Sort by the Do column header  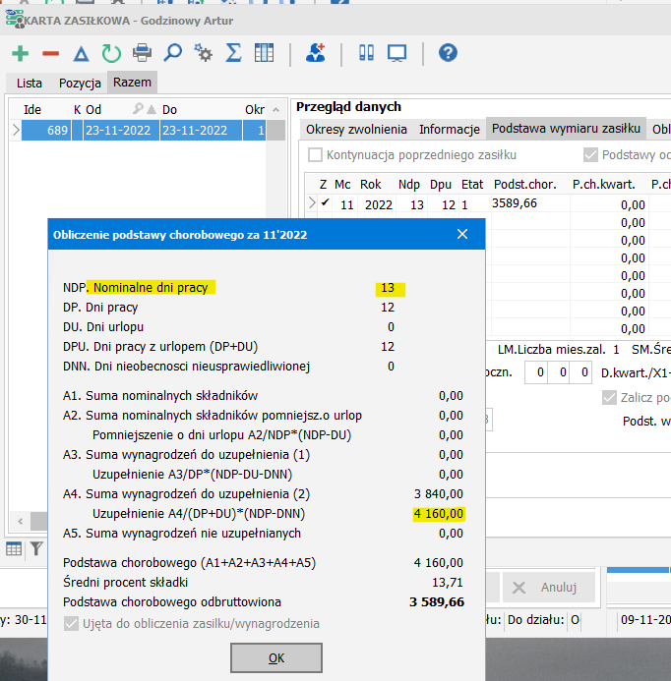[169, 109]
